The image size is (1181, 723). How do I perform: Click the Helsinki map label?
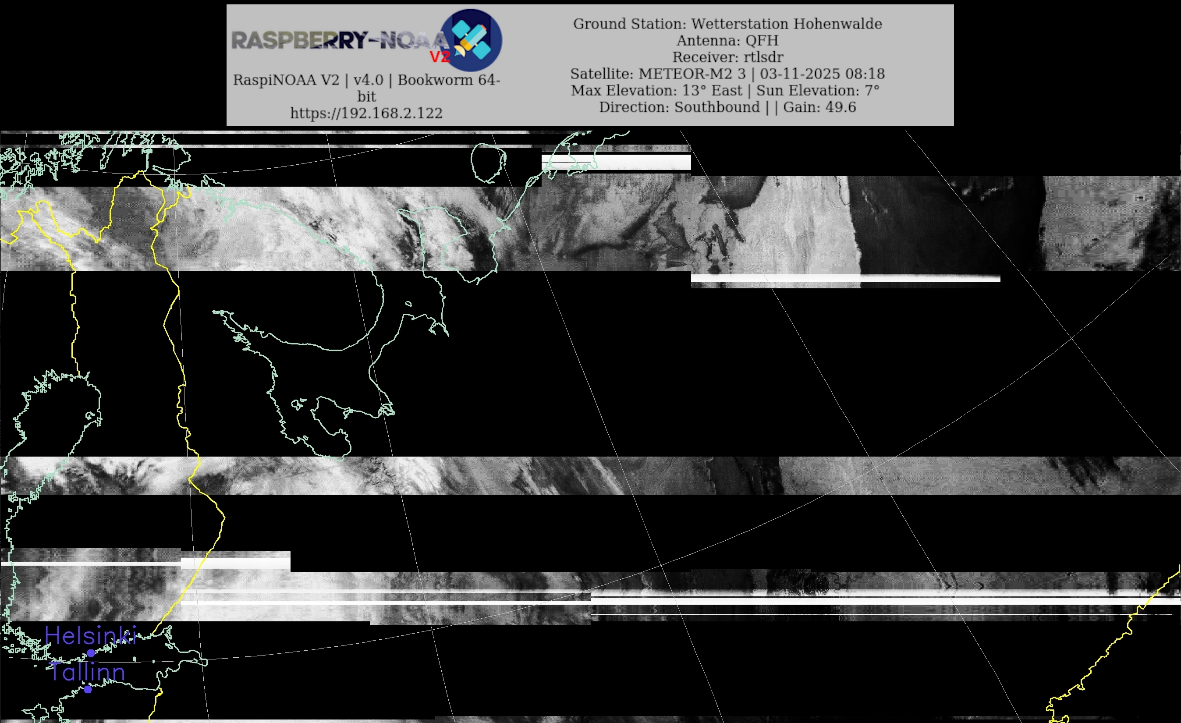point(91,635)
